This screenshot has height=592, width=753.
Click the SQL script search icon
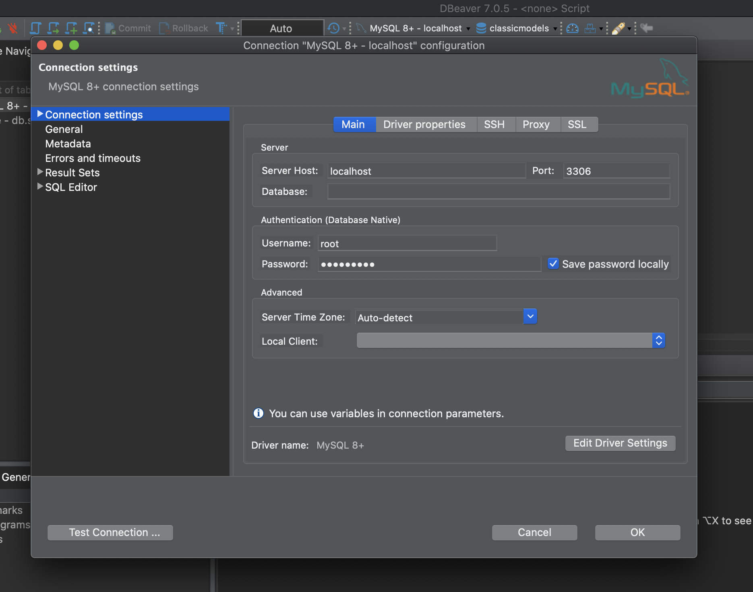click(x=89, y=28)
